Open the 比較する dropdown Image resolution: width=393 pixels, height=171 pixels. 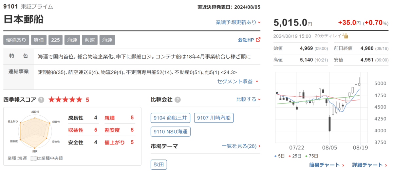coord(249,99)
